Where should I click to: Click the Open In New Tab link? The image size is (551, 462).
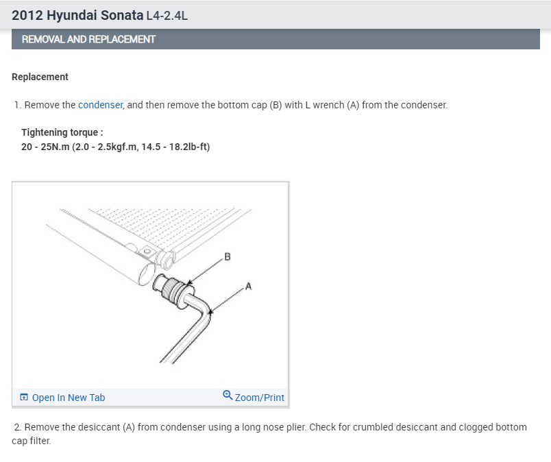click(68, 398)
